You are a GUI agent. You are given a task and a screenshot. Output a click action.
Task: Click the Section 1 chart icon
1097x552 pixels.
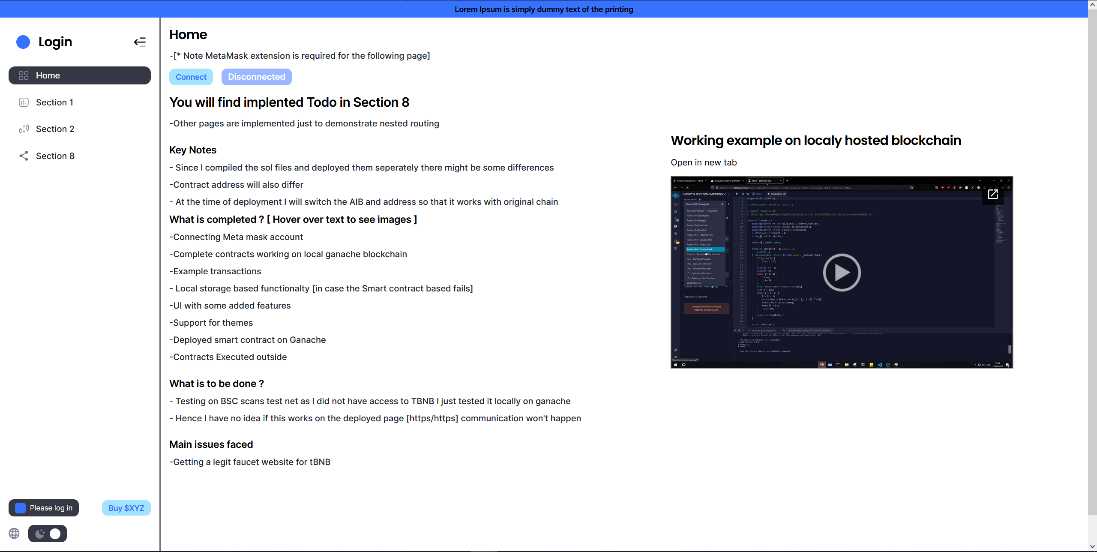[24, 102]
